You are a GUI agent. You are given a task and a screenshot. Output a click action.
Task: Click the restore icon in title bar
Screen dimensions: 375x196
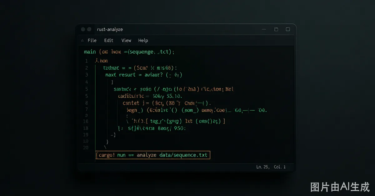tap(276, 29)
